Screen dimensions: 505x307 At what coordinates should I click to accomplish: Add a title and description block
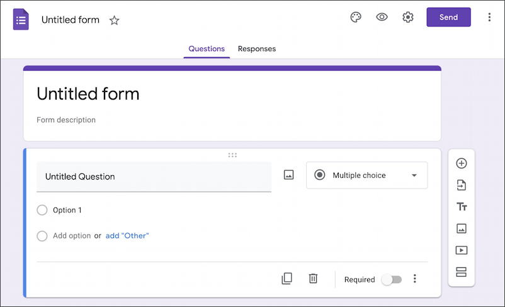(461, 207)
